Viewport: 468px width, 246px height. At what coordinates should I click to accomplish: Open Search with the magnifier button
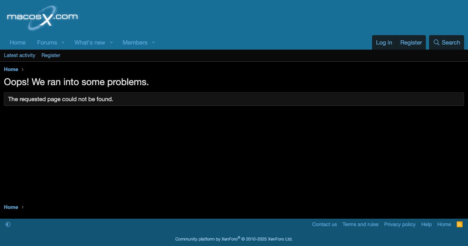447,43
